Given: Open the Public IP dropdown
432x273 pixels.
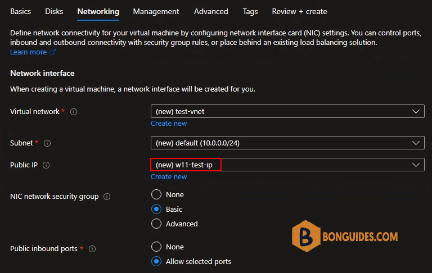Looking at the screenshot, I should (287, 165).
